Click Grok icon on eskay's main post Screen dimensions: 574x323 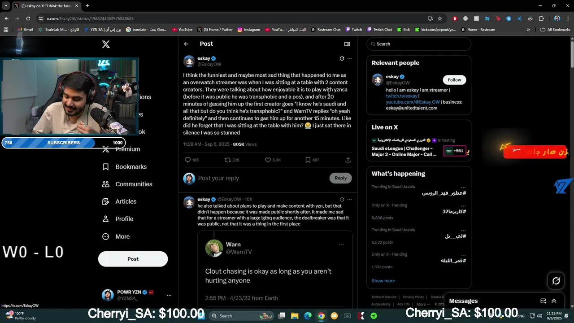click(x=342, y=58)
